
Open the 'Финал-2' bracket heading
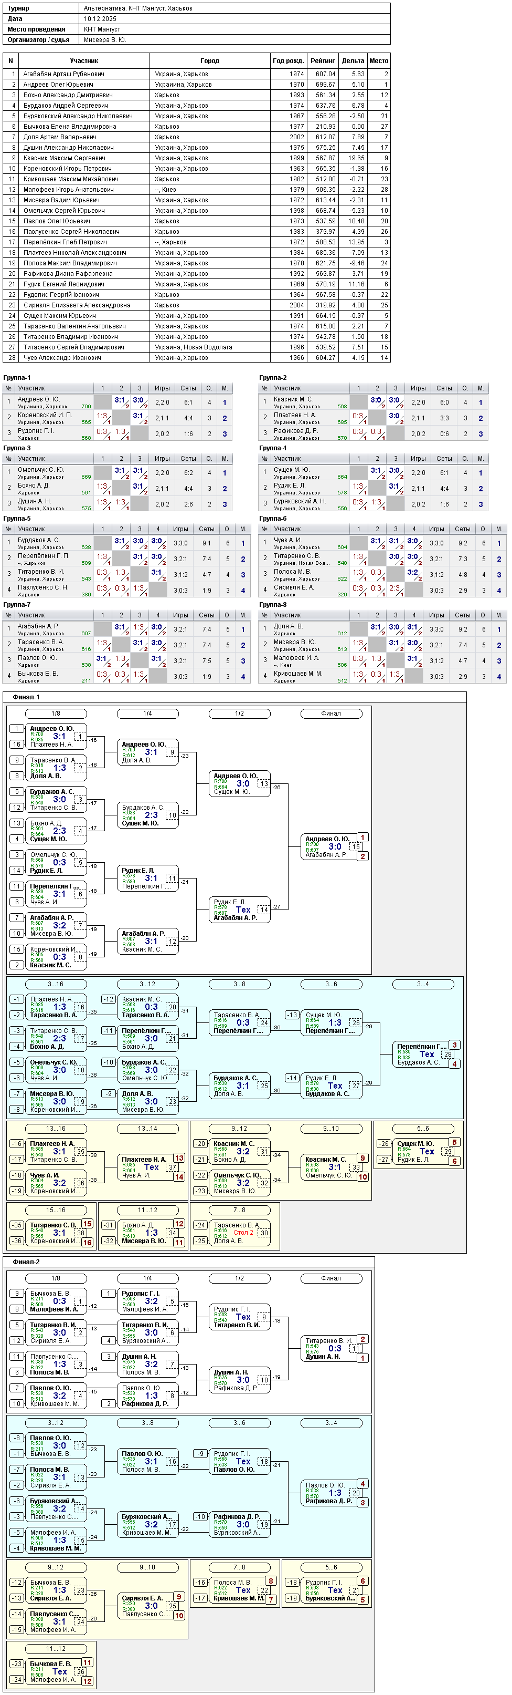coord(26,1263)
